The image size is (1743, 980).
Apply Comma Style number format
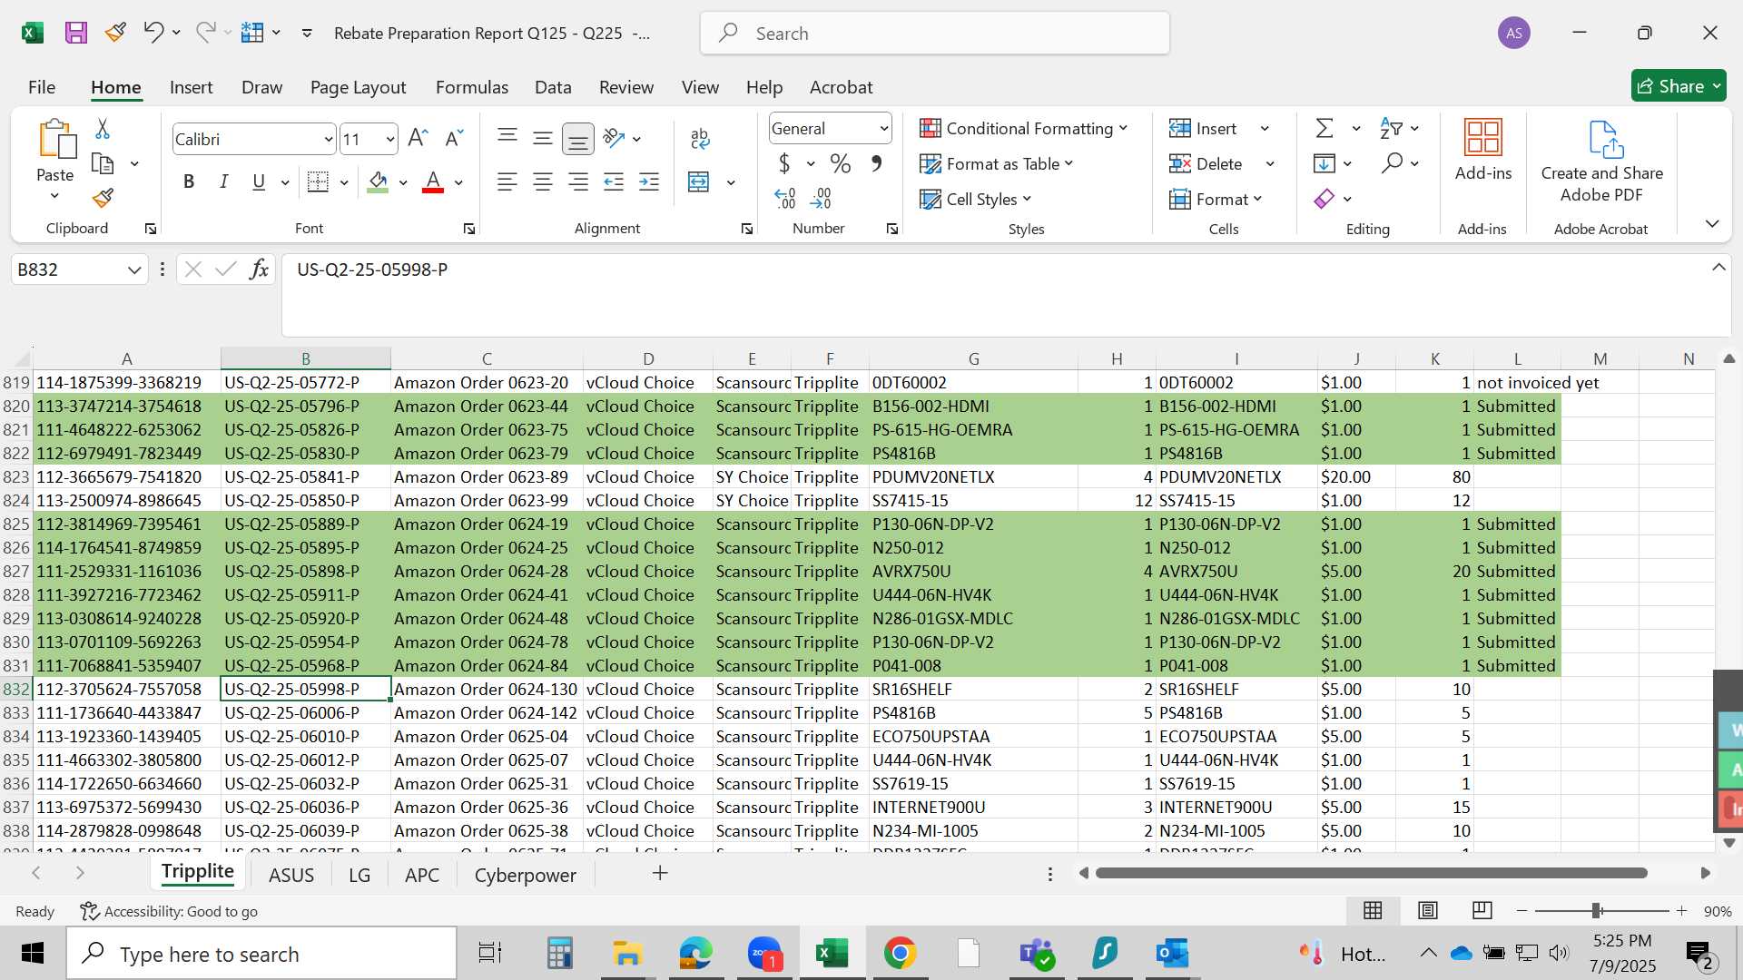pyautogui.click(x=876, y=164)
